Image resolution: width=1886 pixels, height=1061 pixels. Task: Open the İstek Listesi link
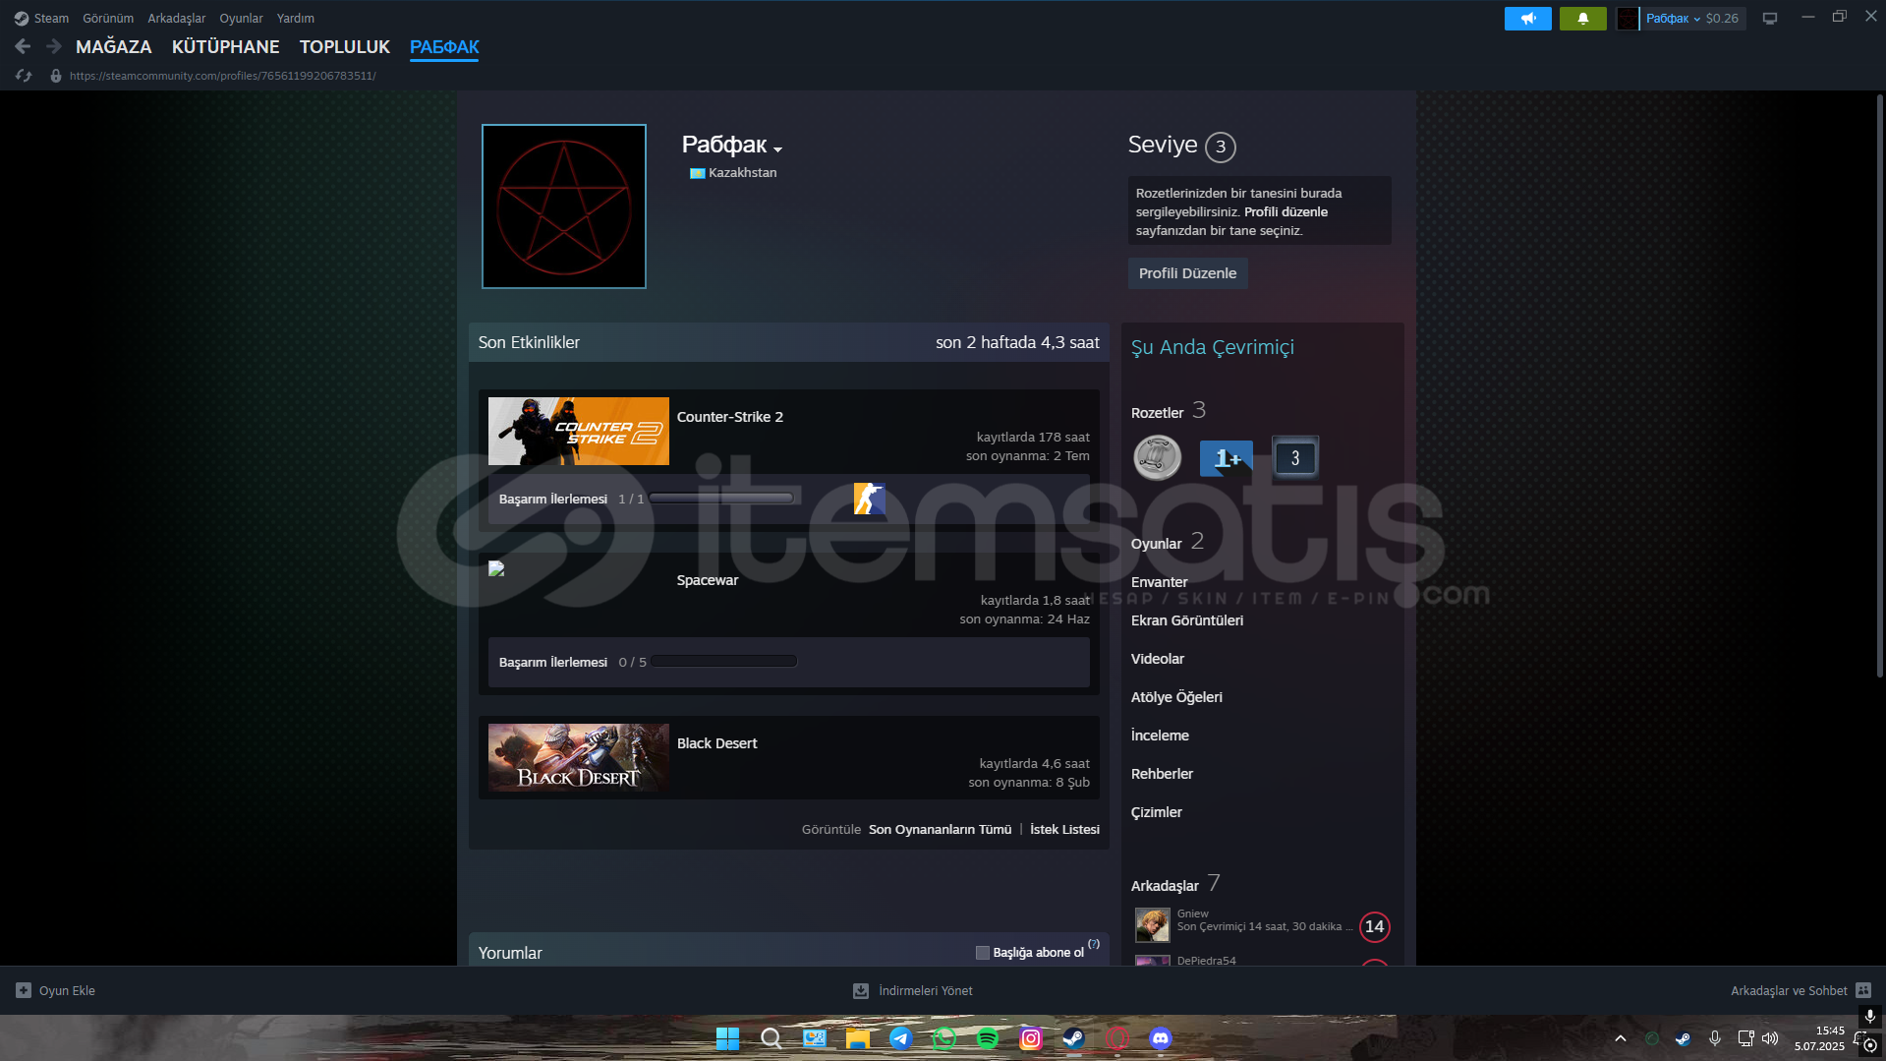tap(1064, 829)
